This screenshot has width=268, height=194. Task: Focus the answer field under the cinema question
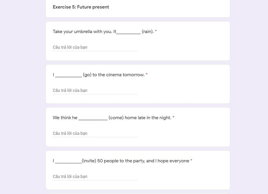coord(95,90)
